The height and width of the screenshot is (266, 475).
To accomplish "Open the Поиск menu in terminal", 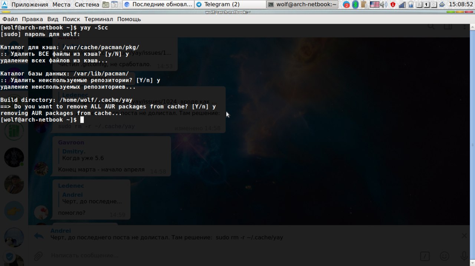I will (x=71, y=19).
